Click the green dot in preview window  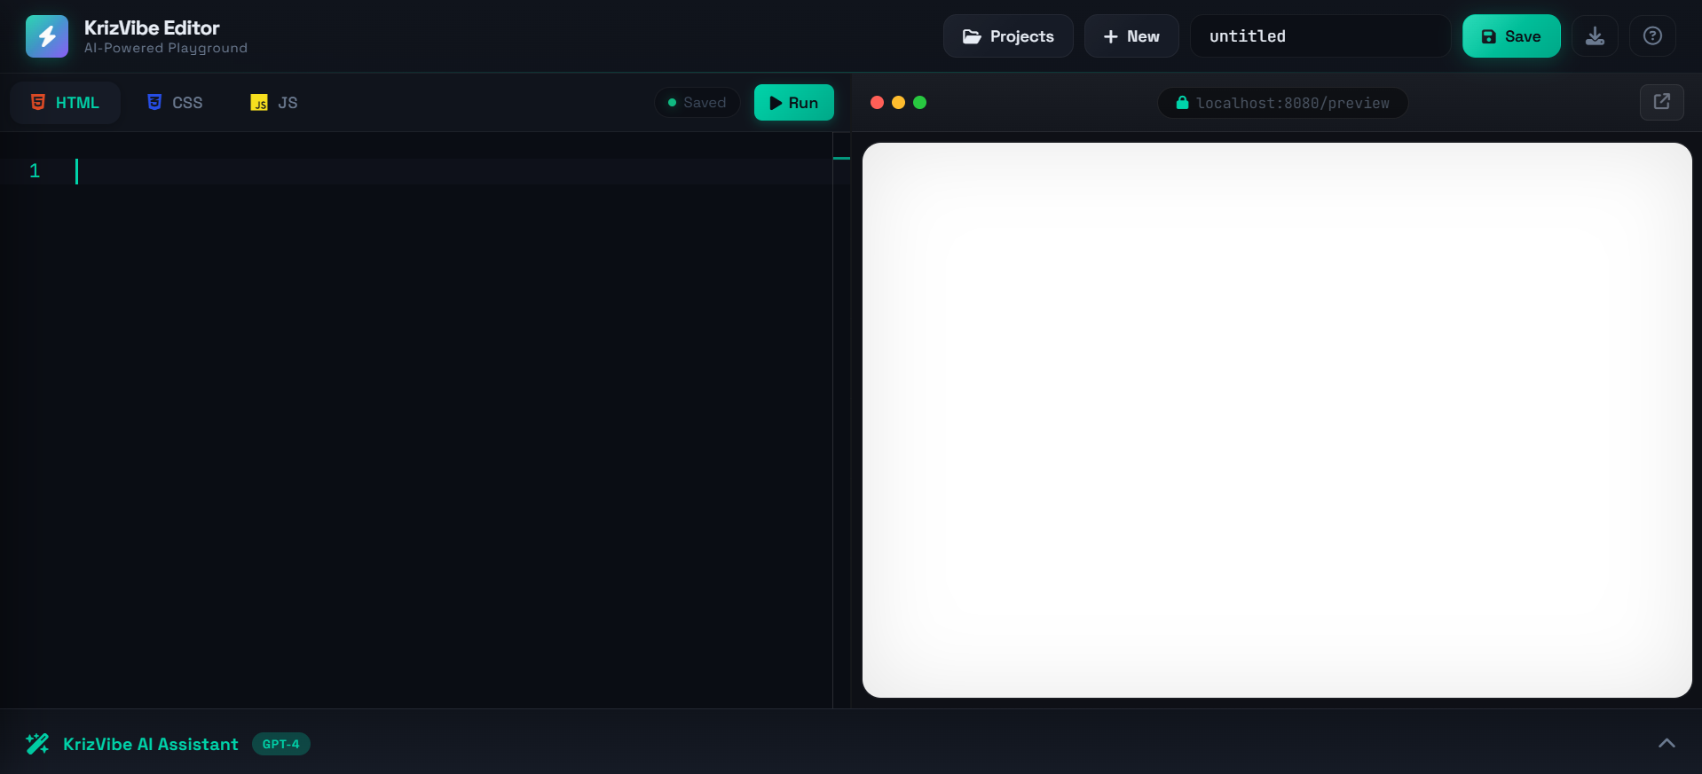coord(919,103)
